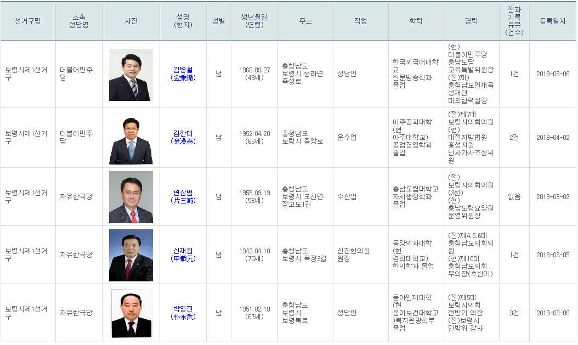
Task: Click registration date 2018-04-02
Action: [553, 138]
